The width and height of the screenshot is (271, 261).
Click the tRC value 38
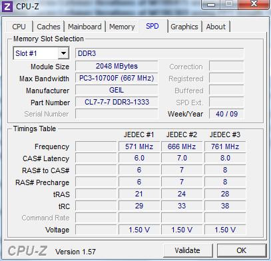click(x=225, y=206)
